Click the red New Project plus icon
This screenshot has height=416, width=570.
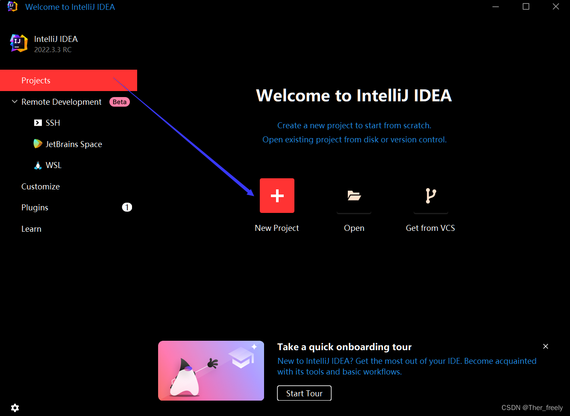(277, 195)
